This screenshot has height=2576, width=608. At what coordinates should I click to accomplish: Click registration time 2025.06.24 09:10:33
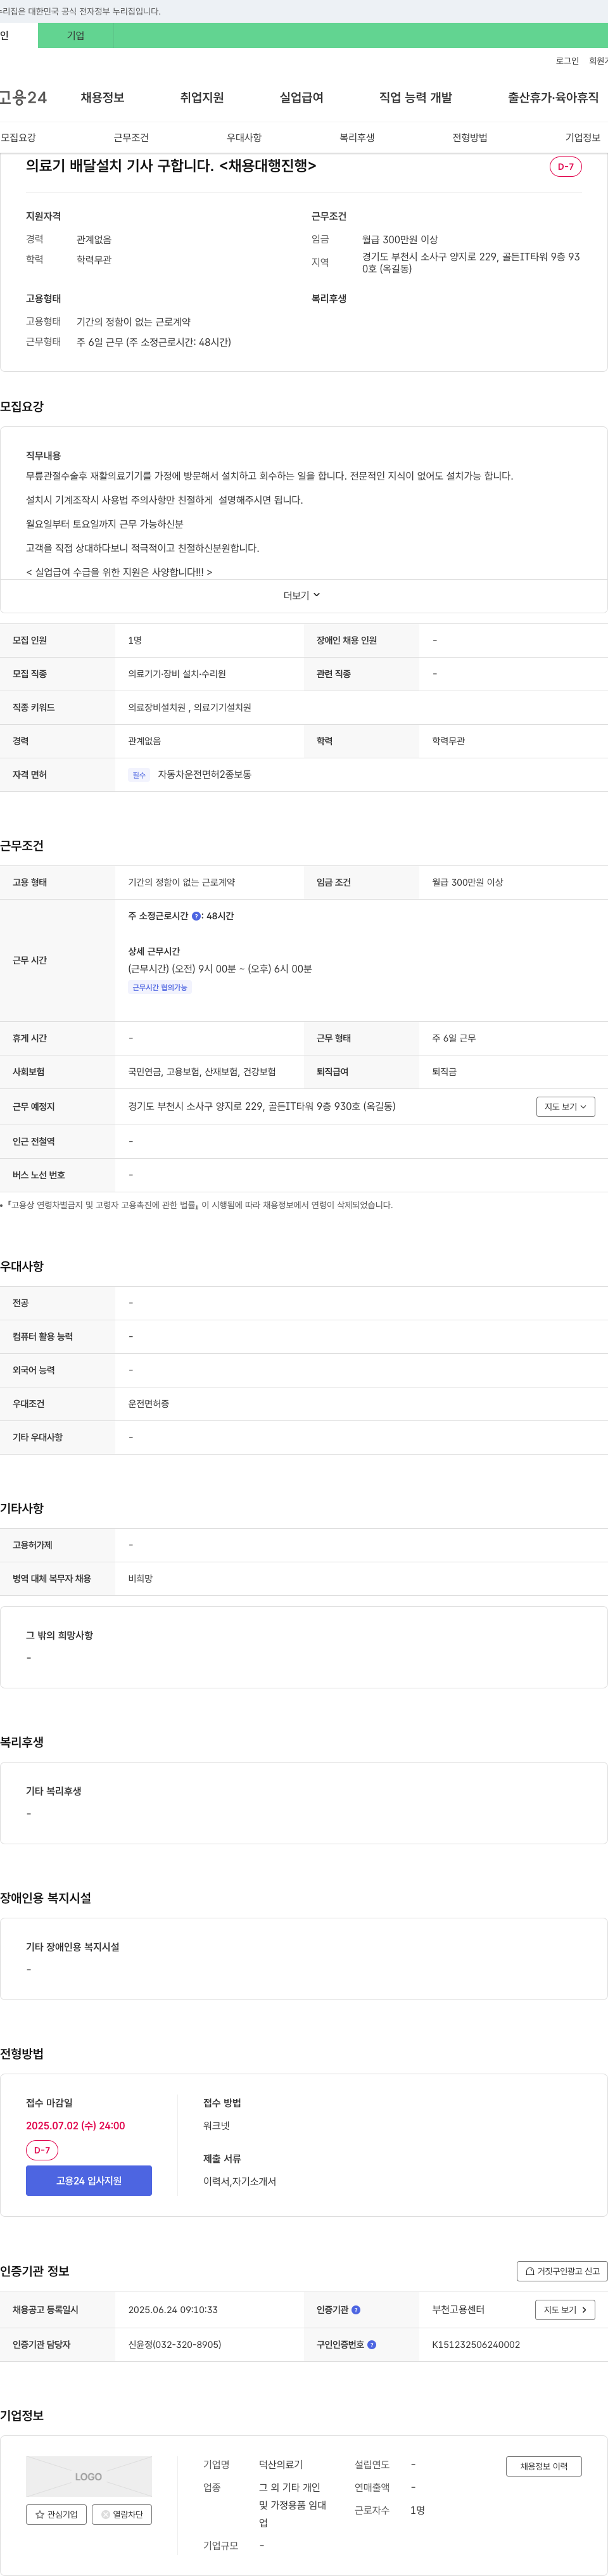[173, 2310]
